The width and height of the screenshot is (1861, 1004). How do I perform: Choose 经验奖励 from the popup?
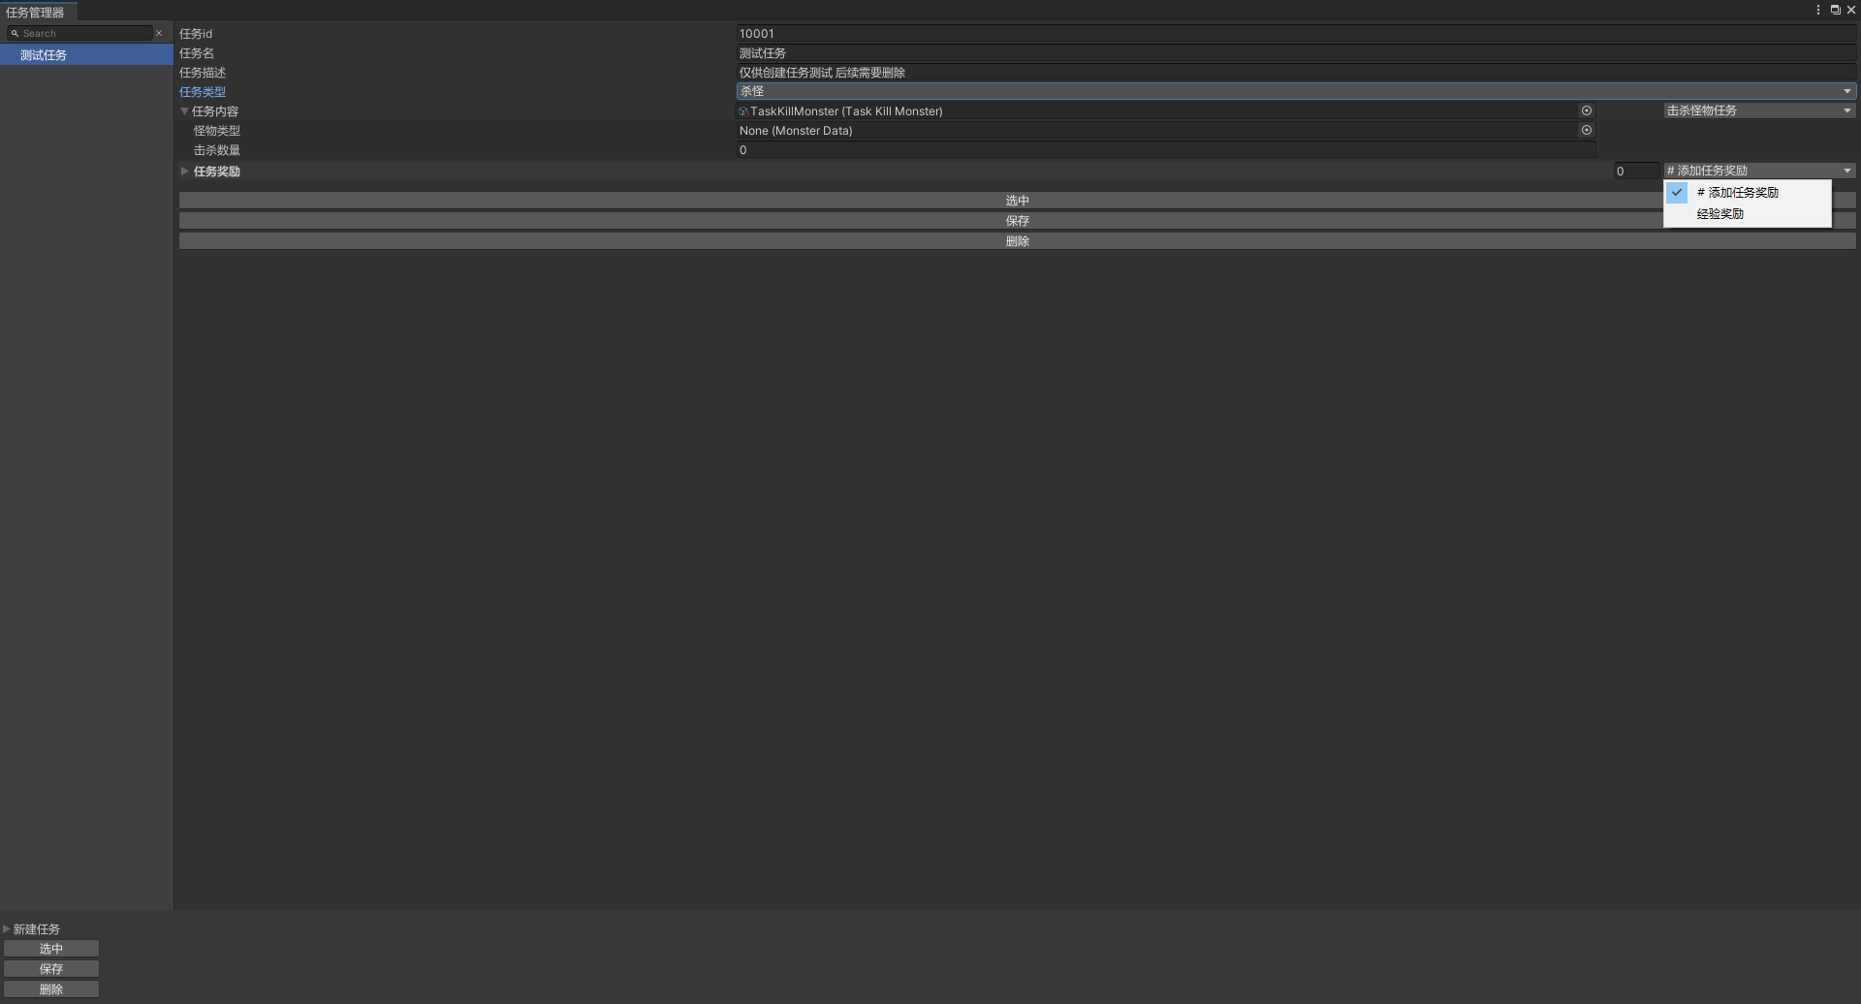pos(1748,214)
